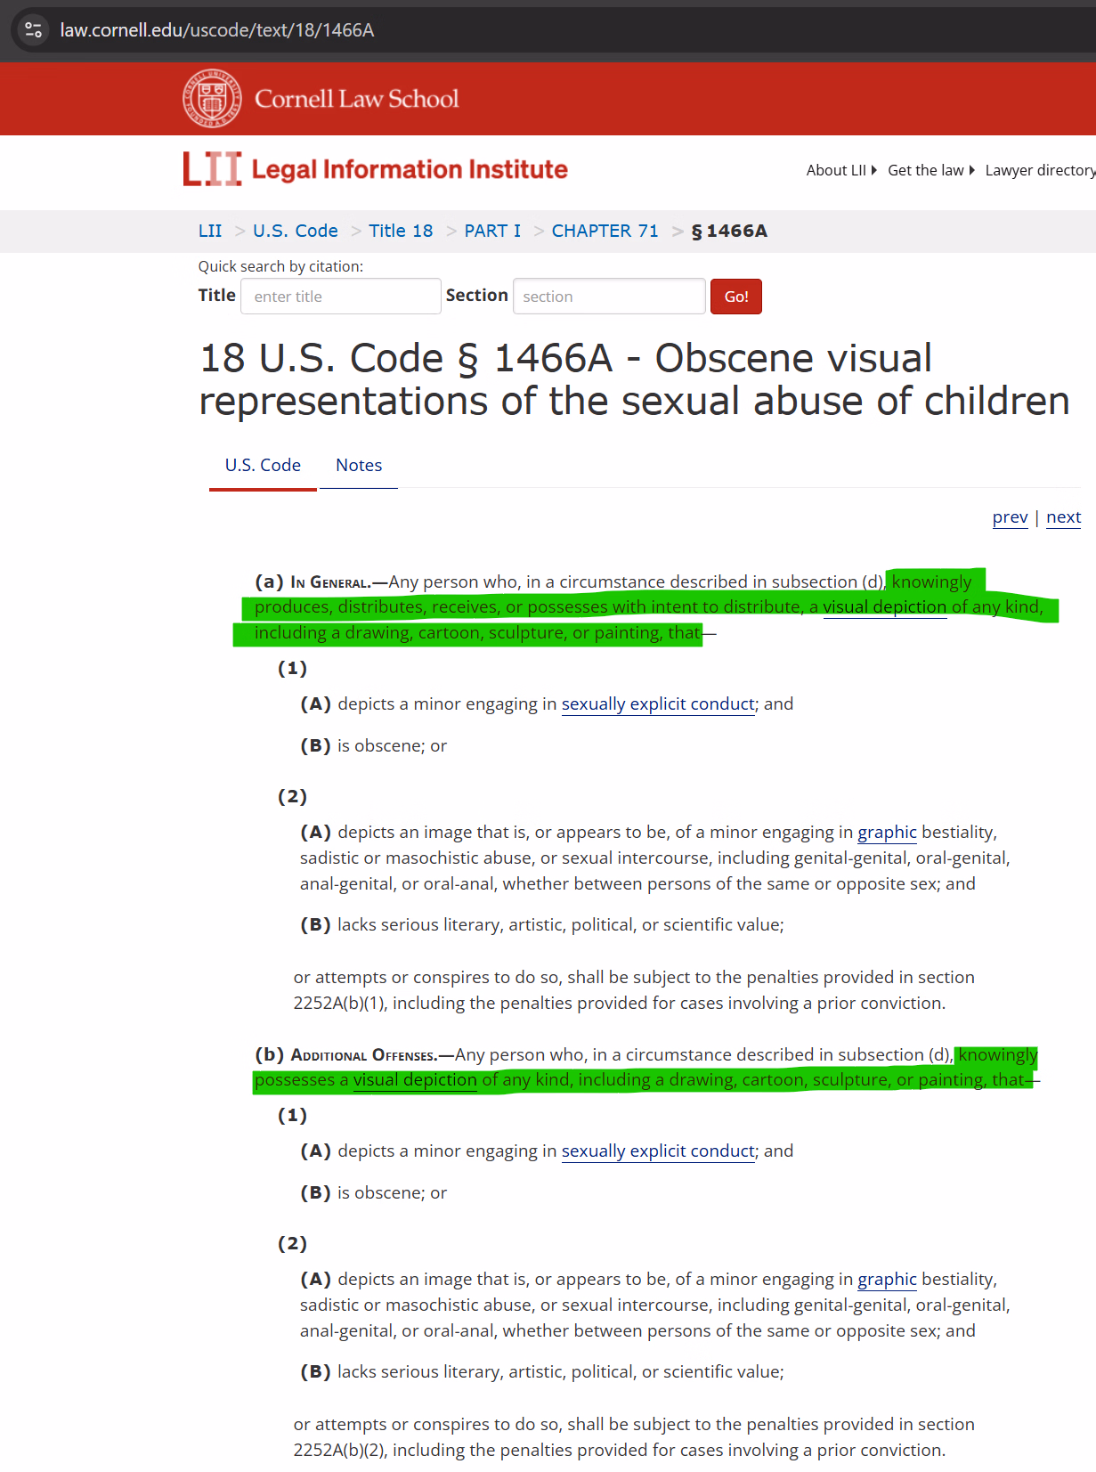Expand the About LII menu
The width and height of the screenshot is (1096, 1472).
pyautogui.click(x=840, y=170)
